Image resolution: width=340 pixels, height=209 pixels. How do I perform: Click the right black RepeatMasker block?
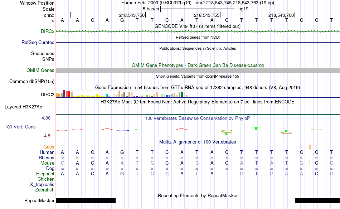coord(317,200)
